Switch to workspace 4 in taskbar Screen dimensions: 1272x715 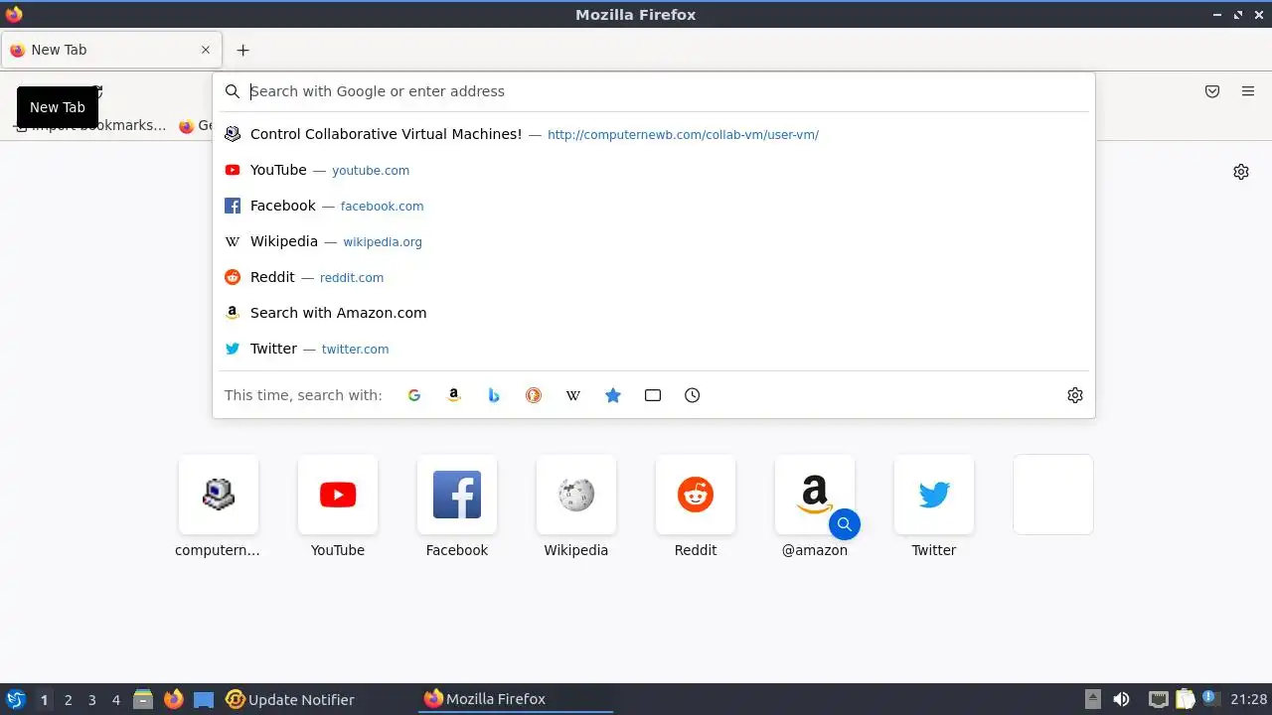tap(115, 700)
